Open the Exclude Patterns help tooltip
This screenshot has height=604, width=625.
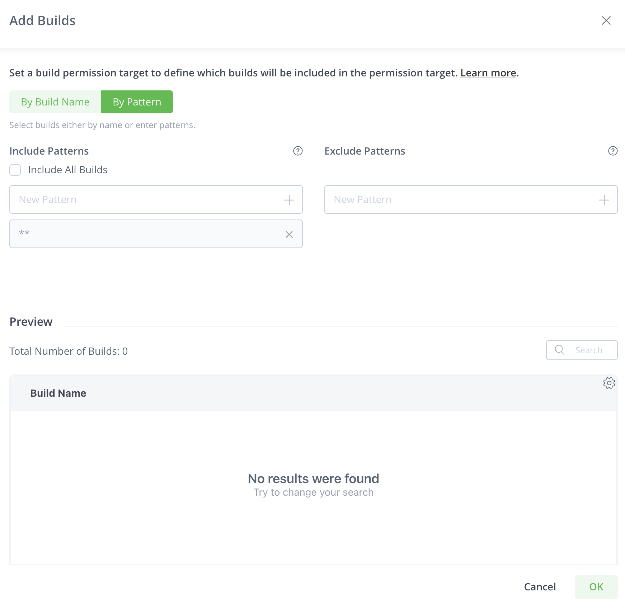coord(612,151)
